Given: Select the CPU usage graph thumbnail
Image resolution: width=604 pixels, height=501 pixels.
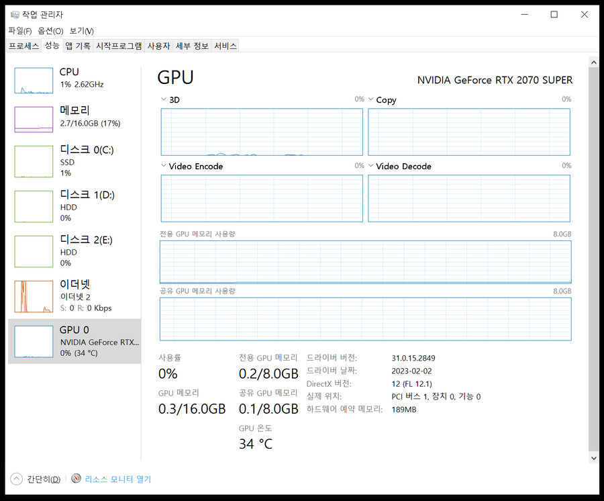Looking at the screenshot, I should [x=34, y=81].
